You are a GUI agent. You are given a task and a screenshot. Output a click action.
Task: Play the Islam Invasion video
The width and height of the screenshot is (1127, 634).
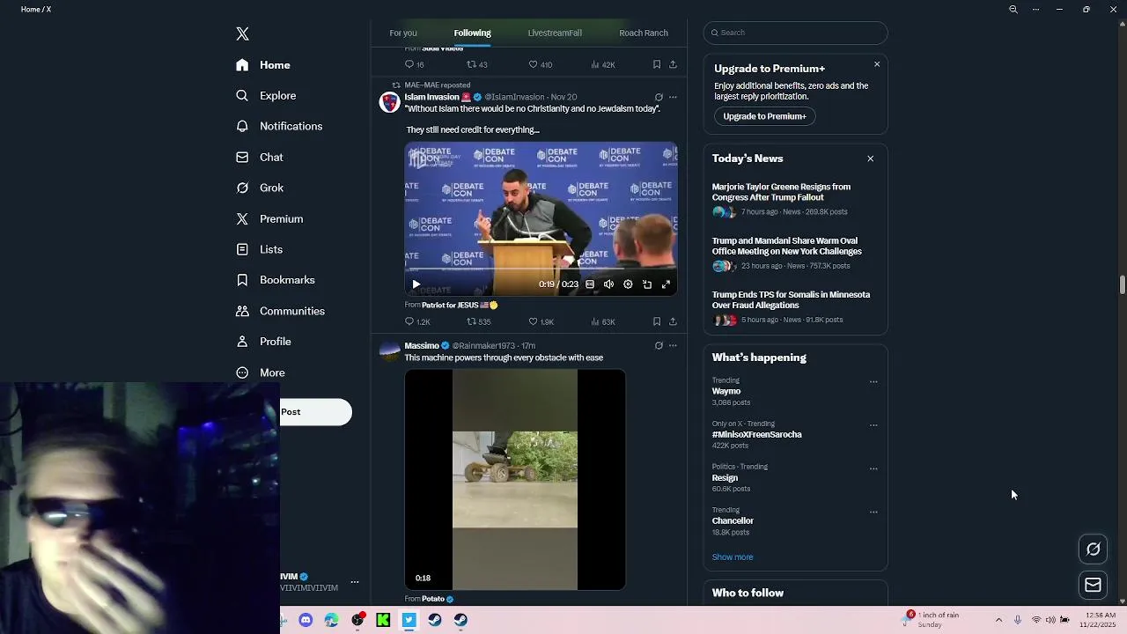coord(416,284)
